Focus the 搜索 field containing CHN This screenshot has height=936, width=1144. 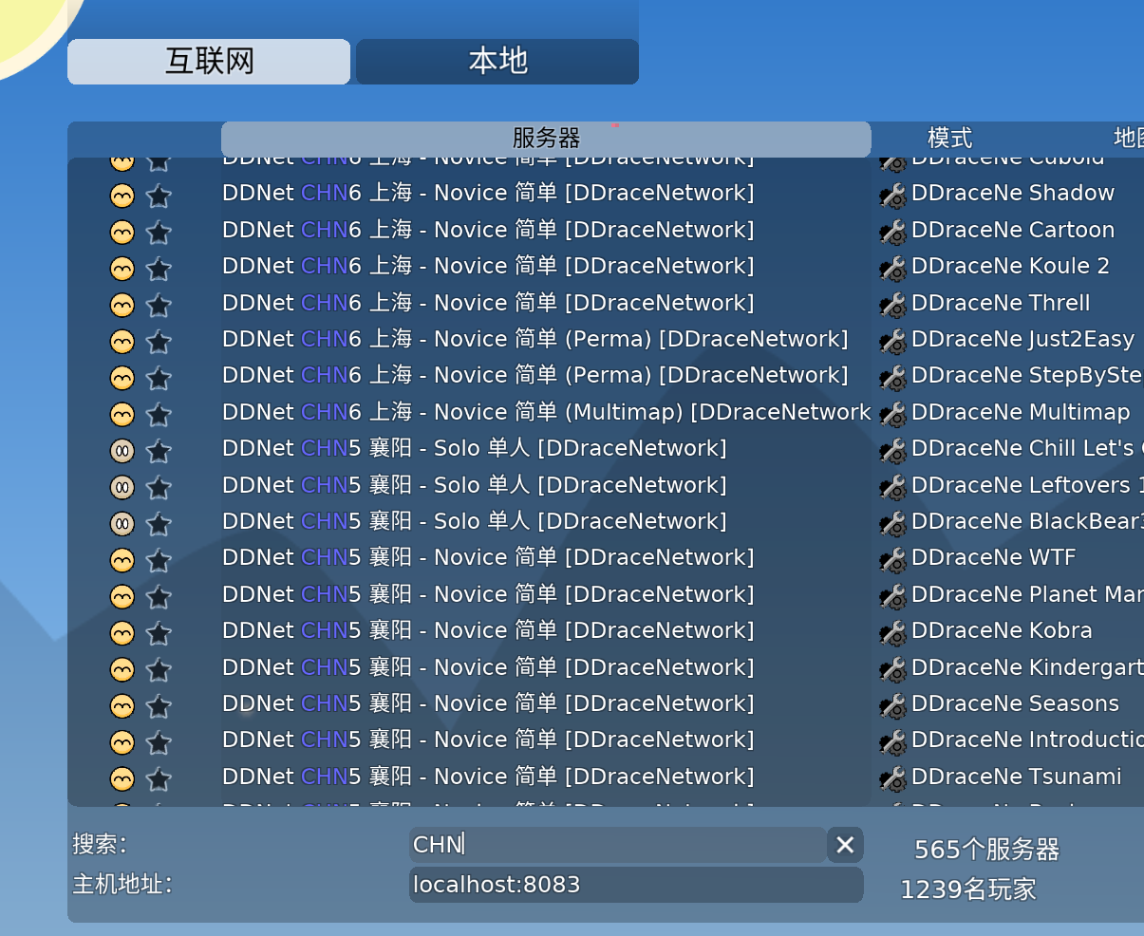[x=617, y=844]
